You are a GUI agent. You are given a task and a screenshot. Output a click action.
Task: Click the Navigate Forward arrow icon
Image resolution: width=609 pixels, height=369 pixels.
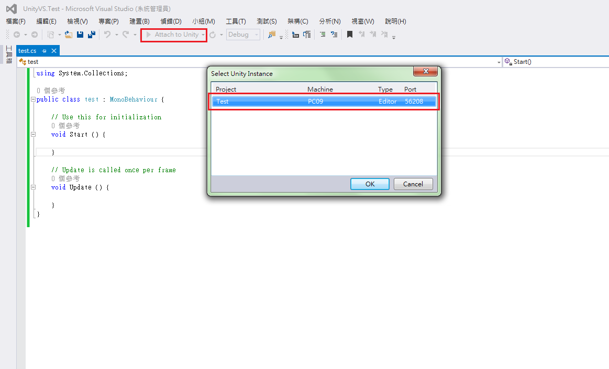point(35,35)
